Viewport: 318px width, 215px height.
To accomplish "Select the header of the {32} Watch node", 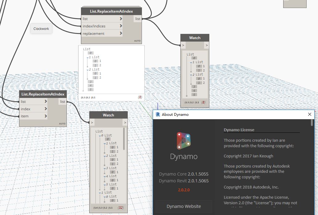I will [108, 115].
